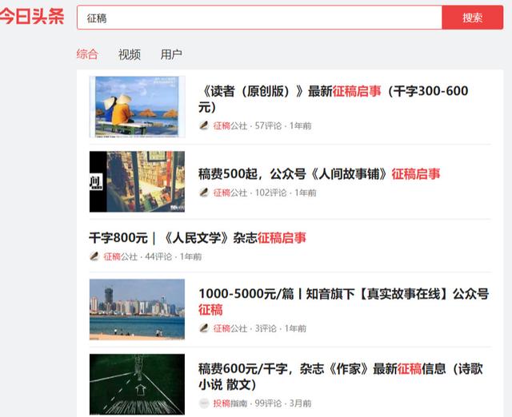
Task: Open road arrow thumbnail for 《作家》 article
Action: tap(137, 384)
